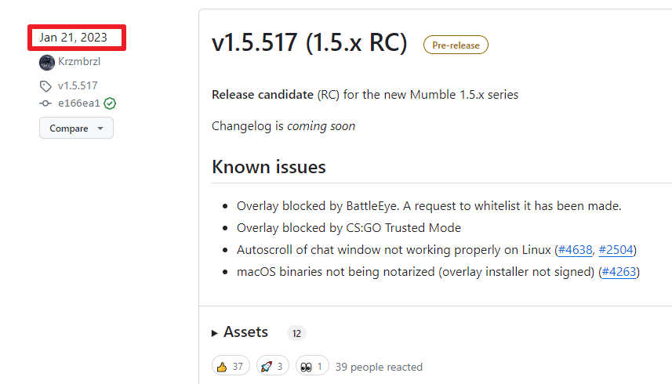Open issue #4638
The image size is (672, 384).
575,250
